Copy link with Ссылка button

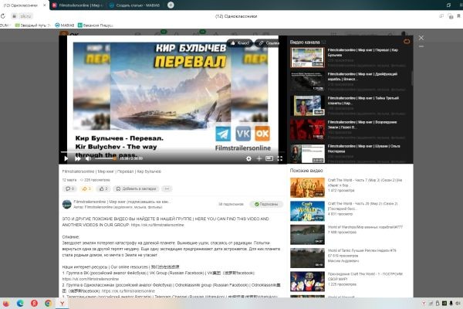pyautogui.click(x=268, y=43)
